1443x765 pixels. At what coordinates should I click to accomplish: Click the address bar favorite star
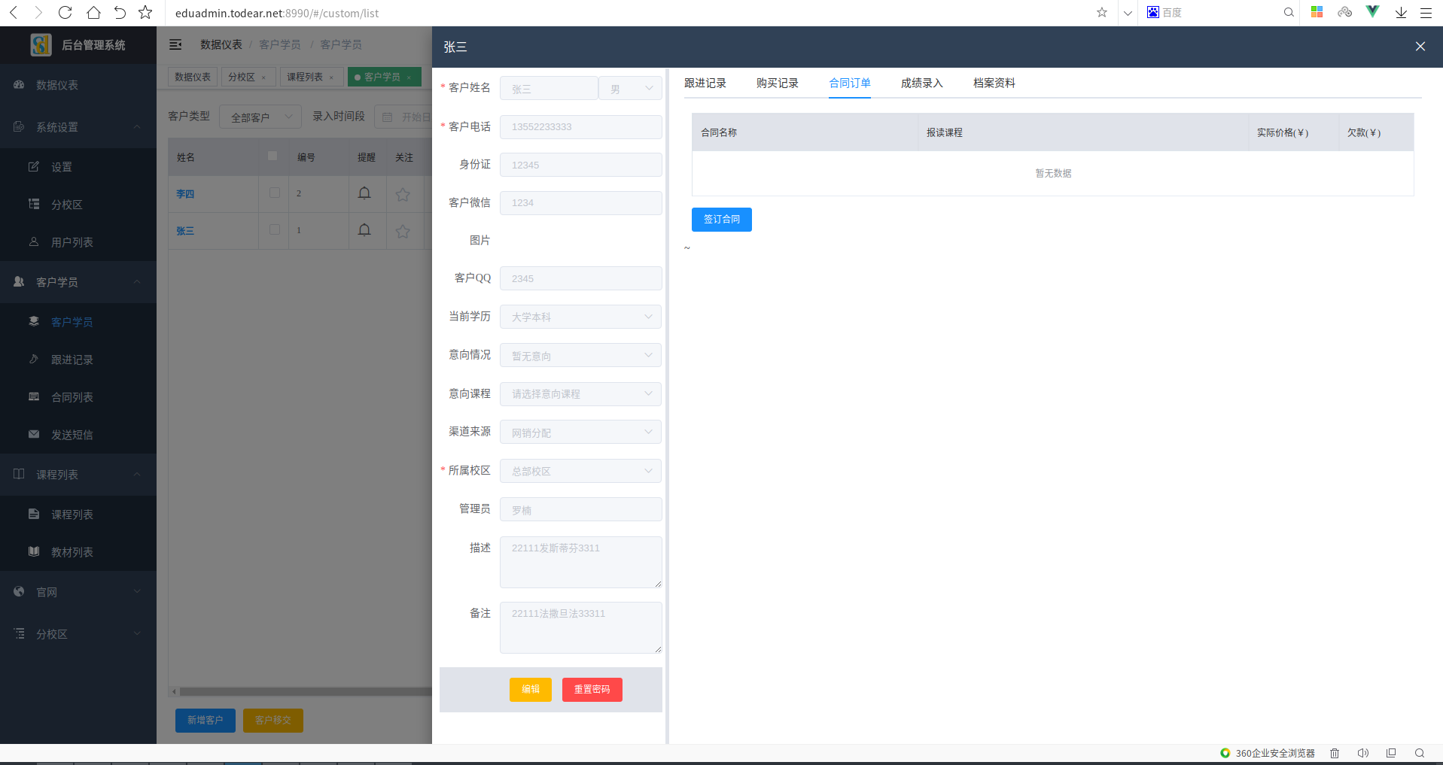[1102, 13]
